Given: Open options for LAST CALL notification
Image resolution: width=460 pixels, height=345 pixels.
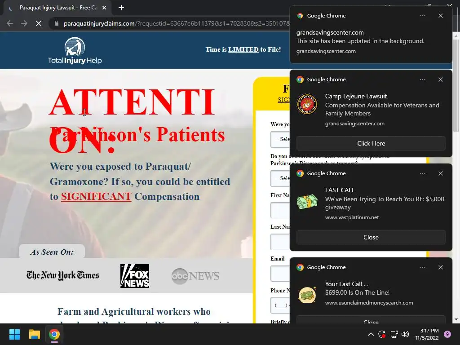Looking at the screenshot, I should pyautogui.click(x=422, y=173).
